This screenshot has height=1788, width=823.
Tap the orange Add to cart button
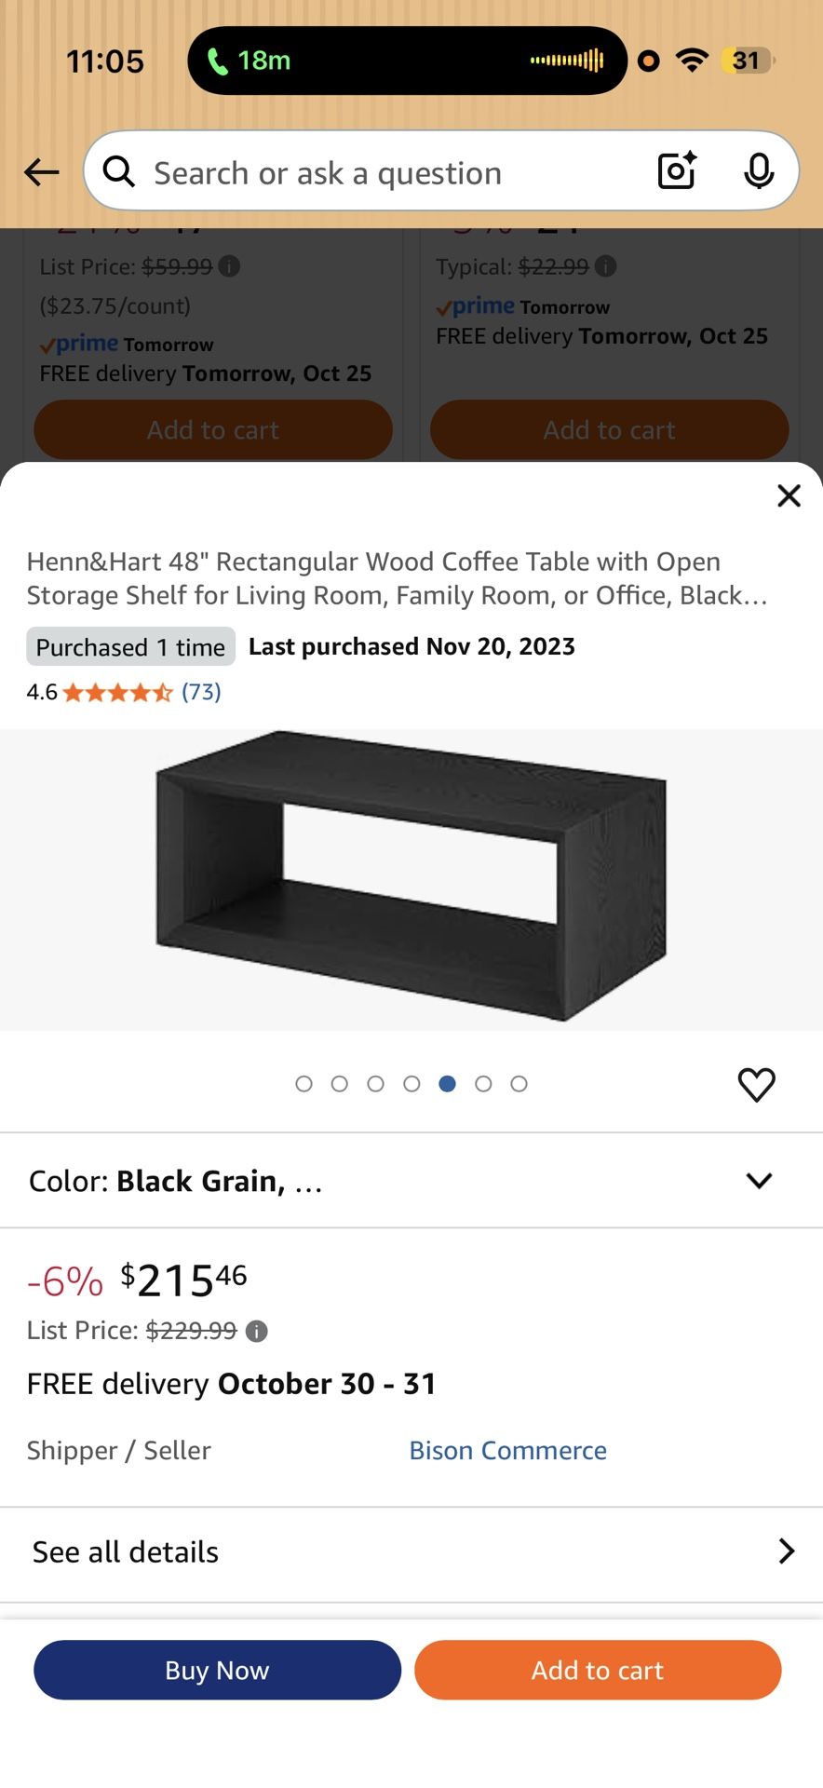click(598, 1670)
